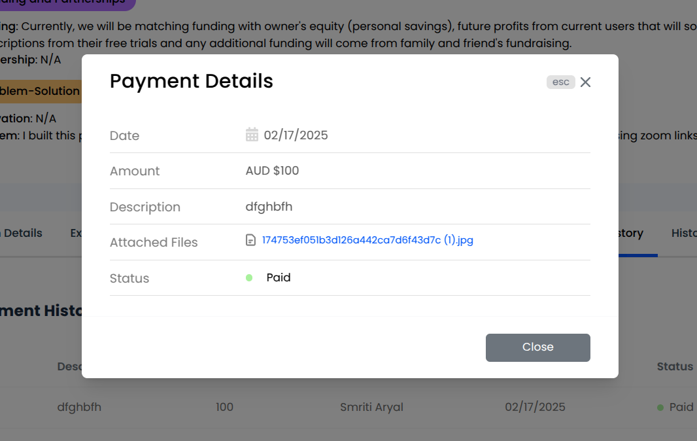This screenshot has height=441, width=697.
Task: Click the esc keyboard shortcut badge
Action: pyautogui.click(x=560, y=82)
